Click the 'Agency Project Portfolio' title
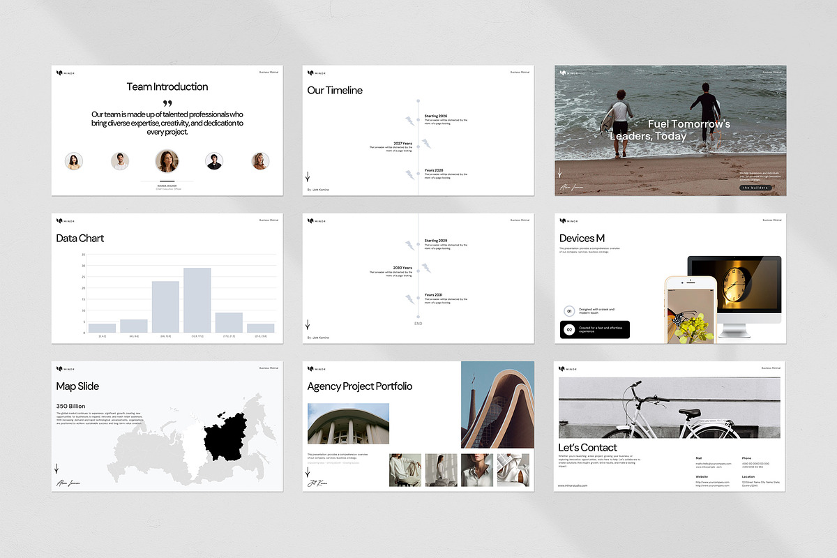This screenshot has width=837, height=558. pos(360,386)
